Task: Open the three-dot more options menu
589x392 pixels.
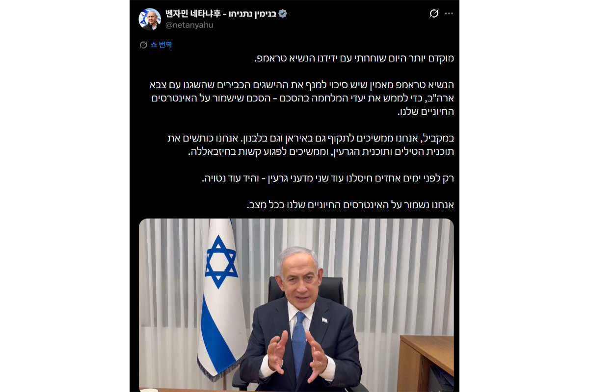Action: (x=449, y=14)
